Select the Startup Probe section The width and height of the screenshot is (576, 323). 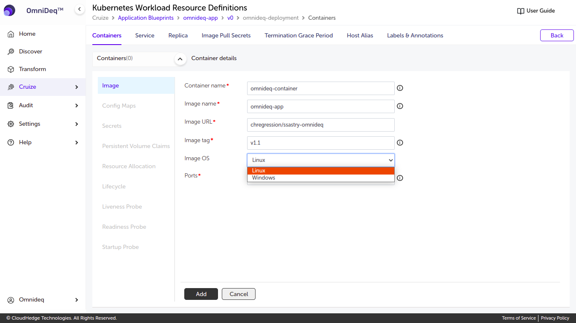(x=136, y=247)
